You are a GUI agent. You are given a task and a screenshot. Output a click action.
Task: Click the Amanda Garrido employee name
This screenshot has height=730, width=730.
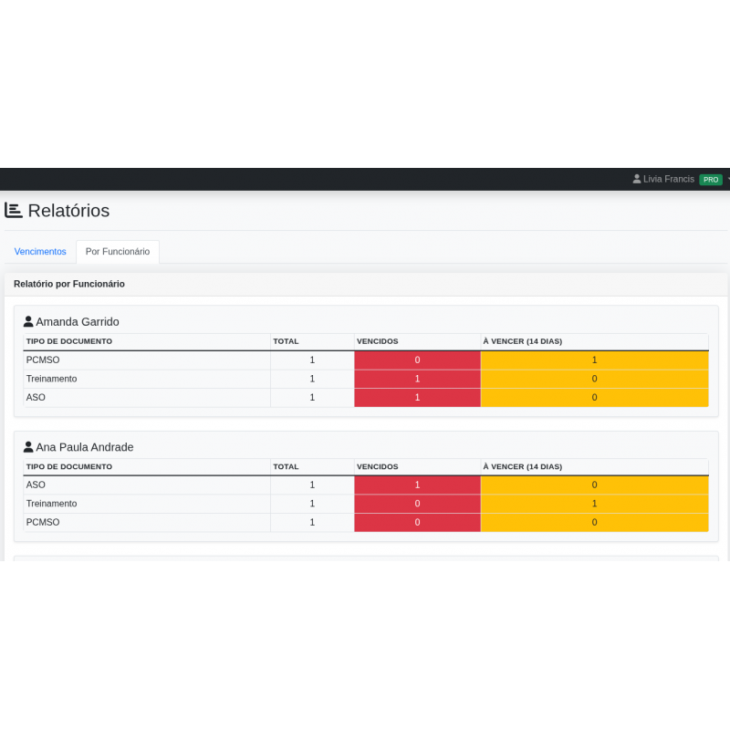pyautogui.click(x=78, y=322)
